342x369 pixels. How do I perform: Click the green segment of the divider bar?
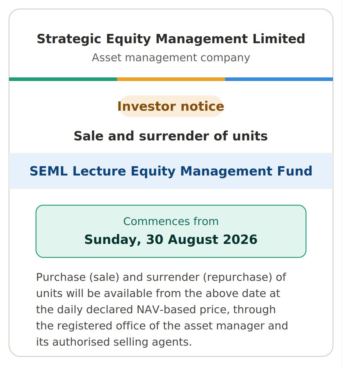click(63, 79)
